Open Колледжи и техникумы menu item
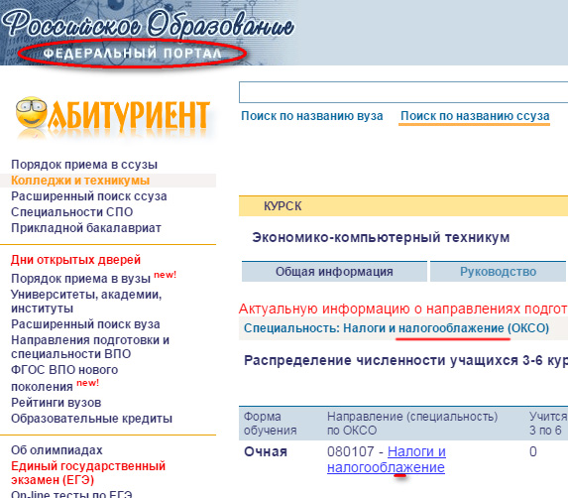The image size is (568, 498). coord(80,181)
